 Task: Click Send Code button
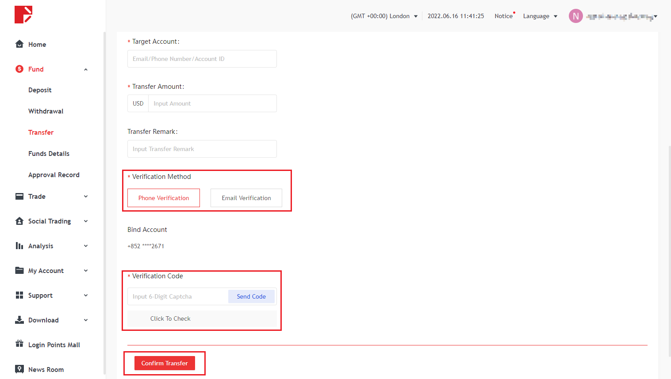coord(251,296)
